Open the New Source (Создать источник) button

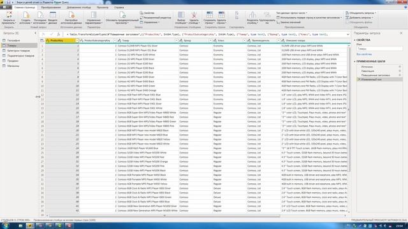click(x=25, y=17)
